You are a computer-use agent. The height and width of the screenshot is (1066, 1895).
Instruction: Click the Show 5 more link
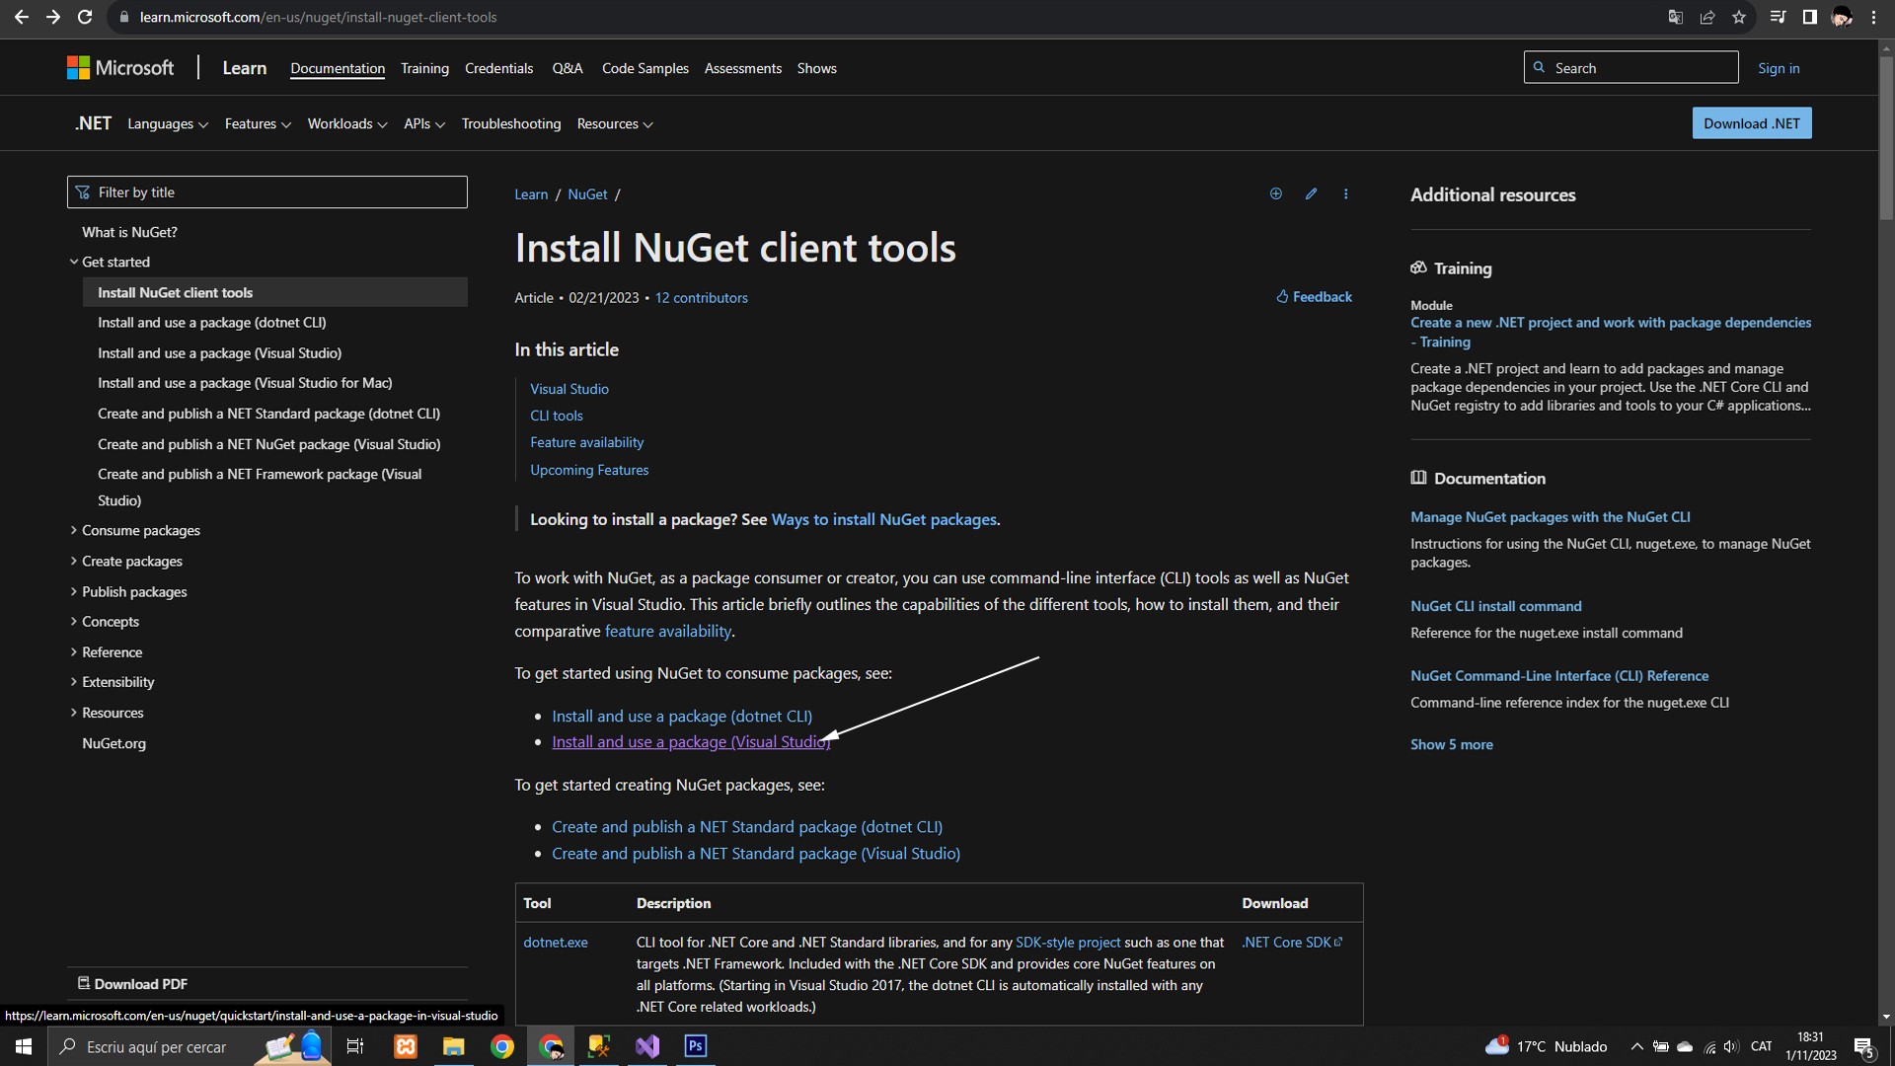tap(1451, 745)
